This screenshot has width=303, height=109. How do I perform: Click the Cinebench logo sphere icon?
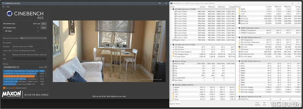click(x=9, y=14)
